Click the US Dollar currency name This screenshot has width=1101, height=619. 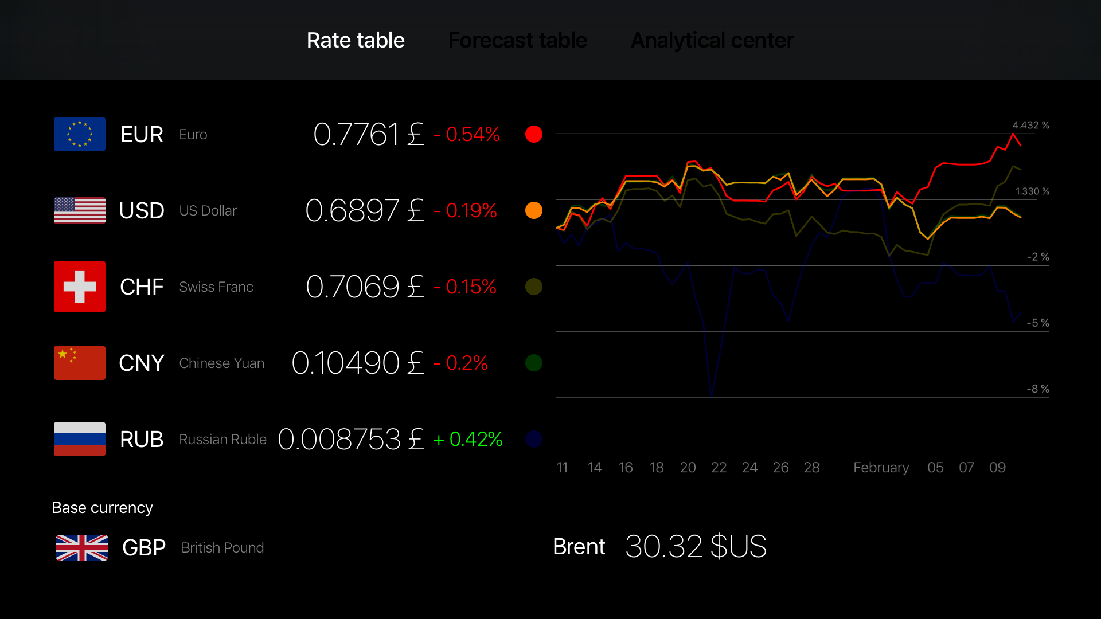[208, 210]
